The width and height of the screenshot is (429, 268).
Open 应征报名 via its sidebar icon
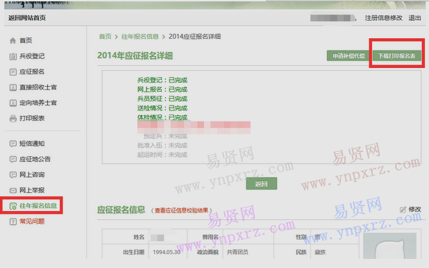click(x=13, y=72)
